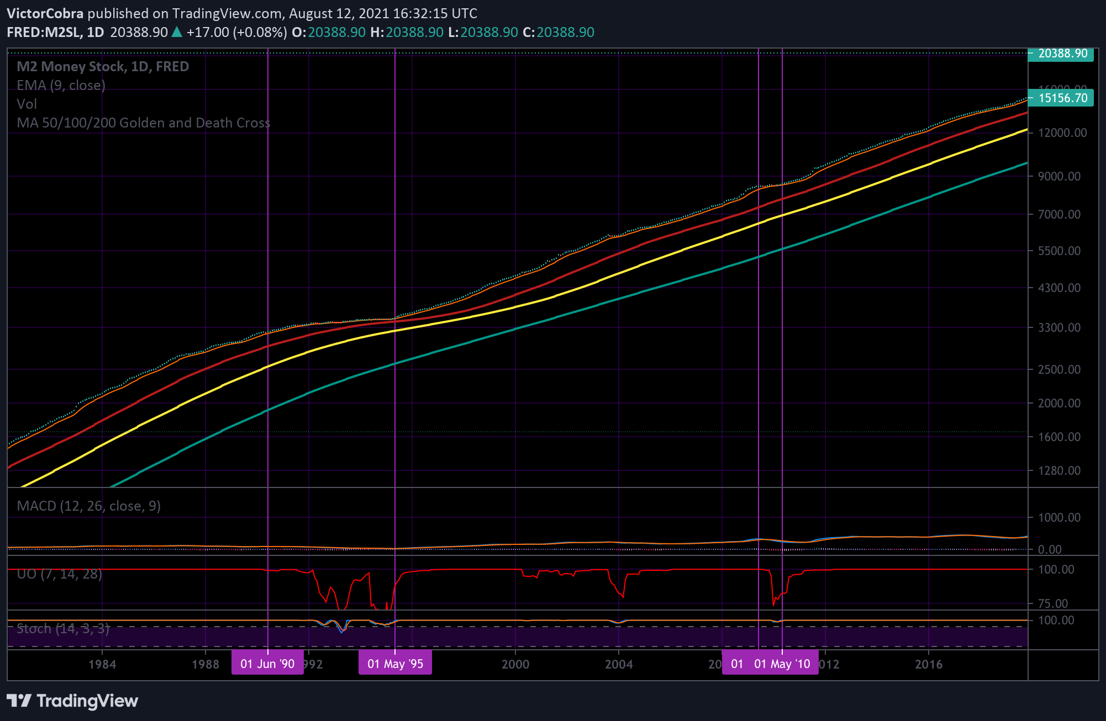Click the UO (7, 14, 28) label
Screen dimensions: 1106x721
[59, 574]
